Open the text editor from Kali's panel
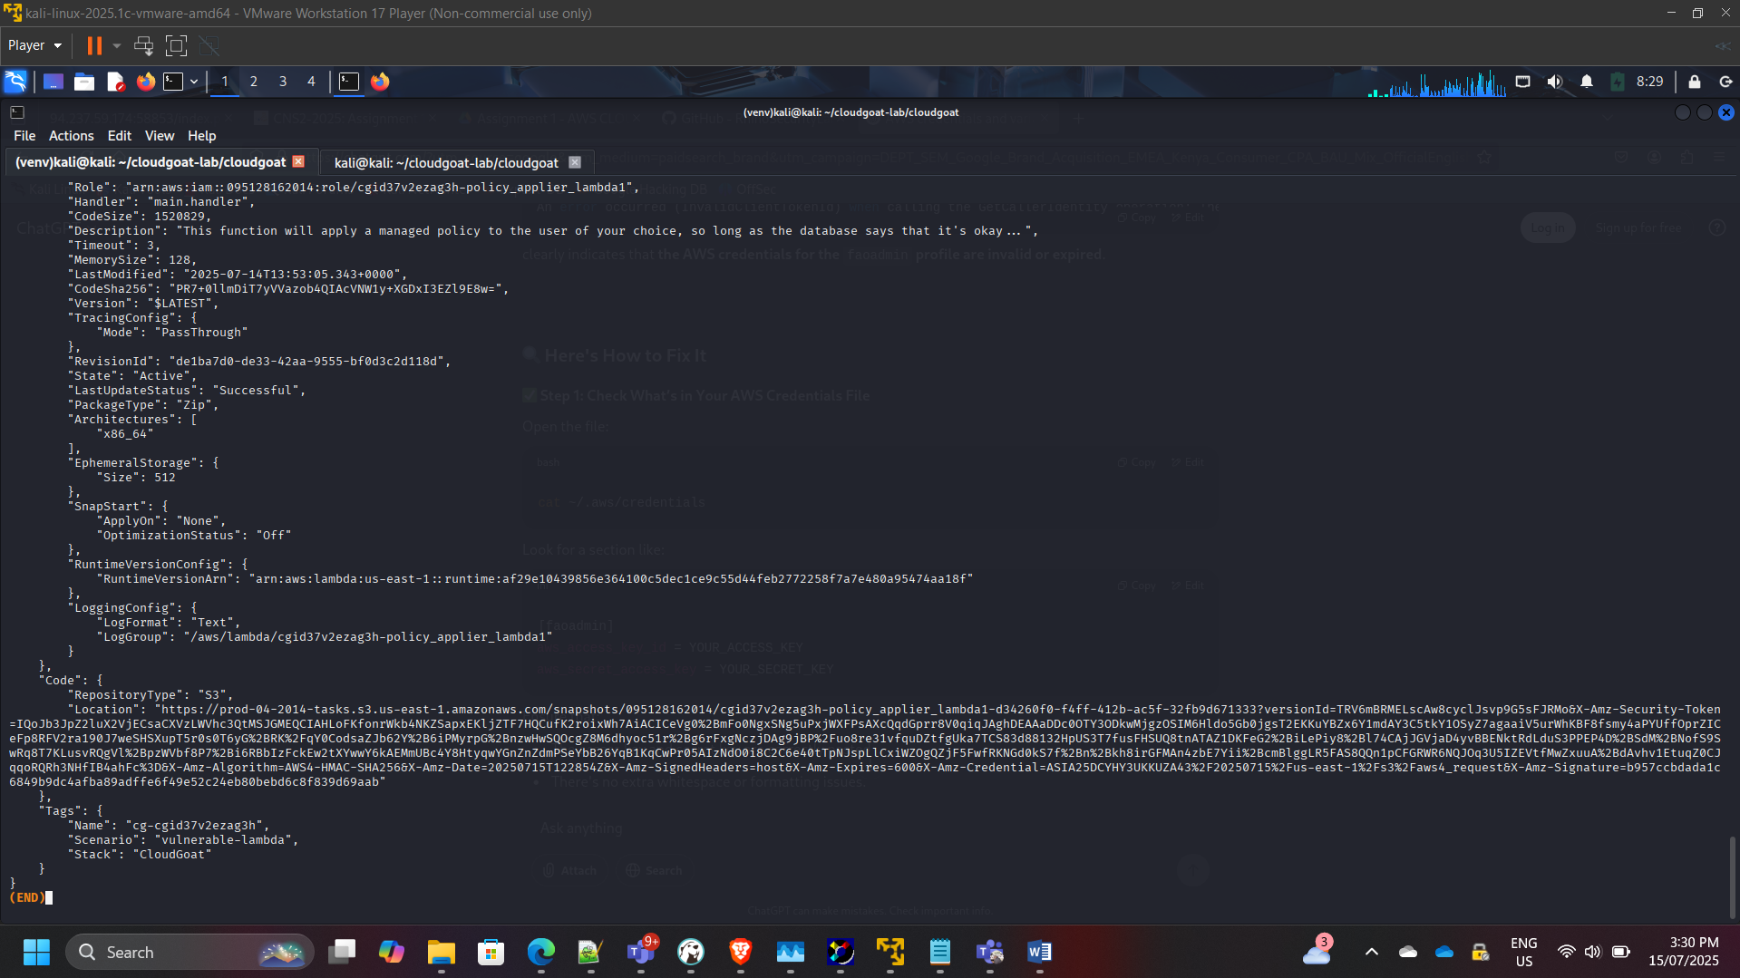This screenshot has width=1740, height=978. click(x=115, y=82)
